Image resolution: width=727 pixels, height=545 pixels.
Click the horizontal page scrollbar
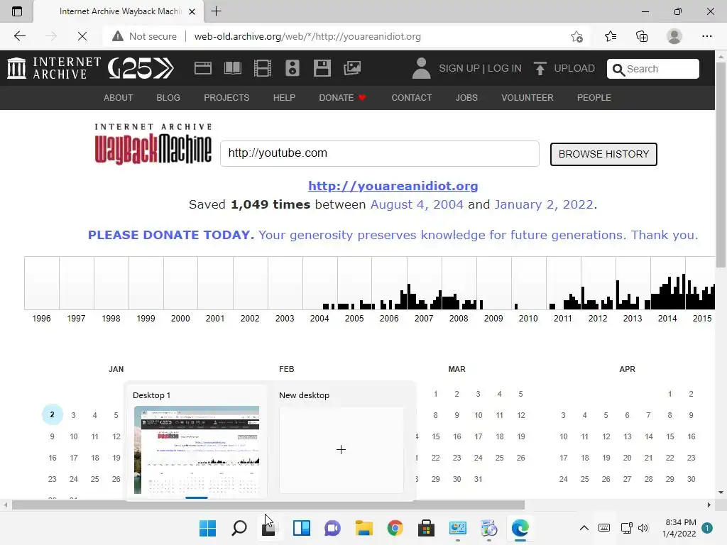pyautogui.click(x=268, y=505)
